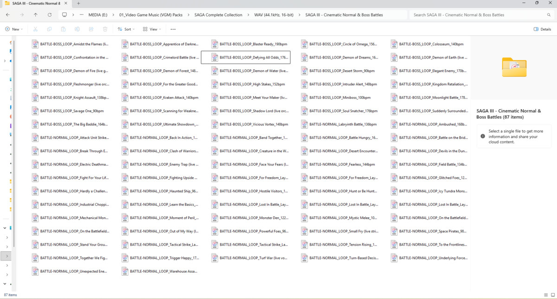
Task: Click the WAV icon of Savage One_90bpm
Action: [35, 111]
